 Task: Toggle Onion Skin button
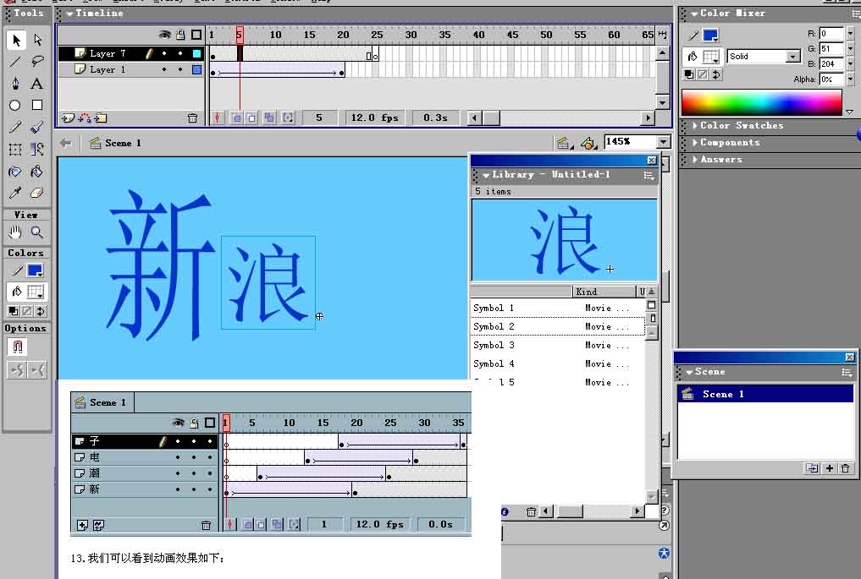pos(236,117)
